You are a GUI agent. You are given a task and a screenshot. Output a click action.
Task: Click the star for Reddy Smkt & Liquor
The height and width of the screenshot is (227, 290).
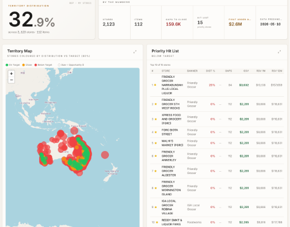157,222
